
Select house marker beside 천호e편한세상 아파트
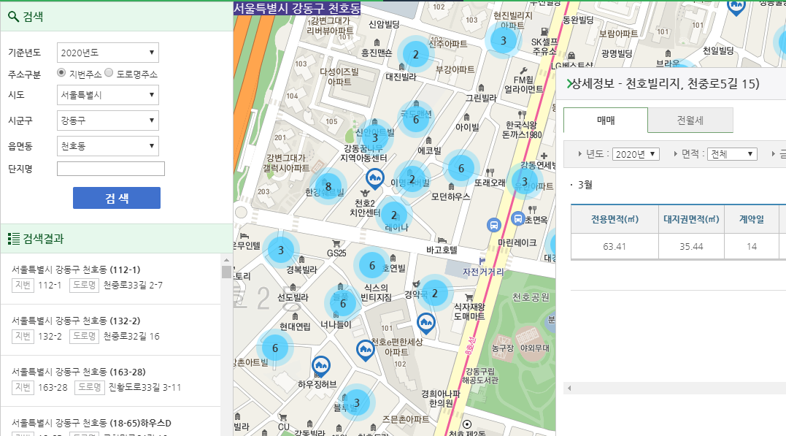tap(365, 349)
